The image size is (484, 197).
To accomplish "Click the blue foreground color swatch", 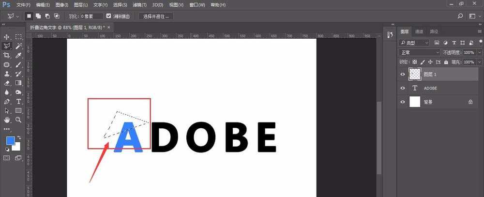I will pos(10,141).
